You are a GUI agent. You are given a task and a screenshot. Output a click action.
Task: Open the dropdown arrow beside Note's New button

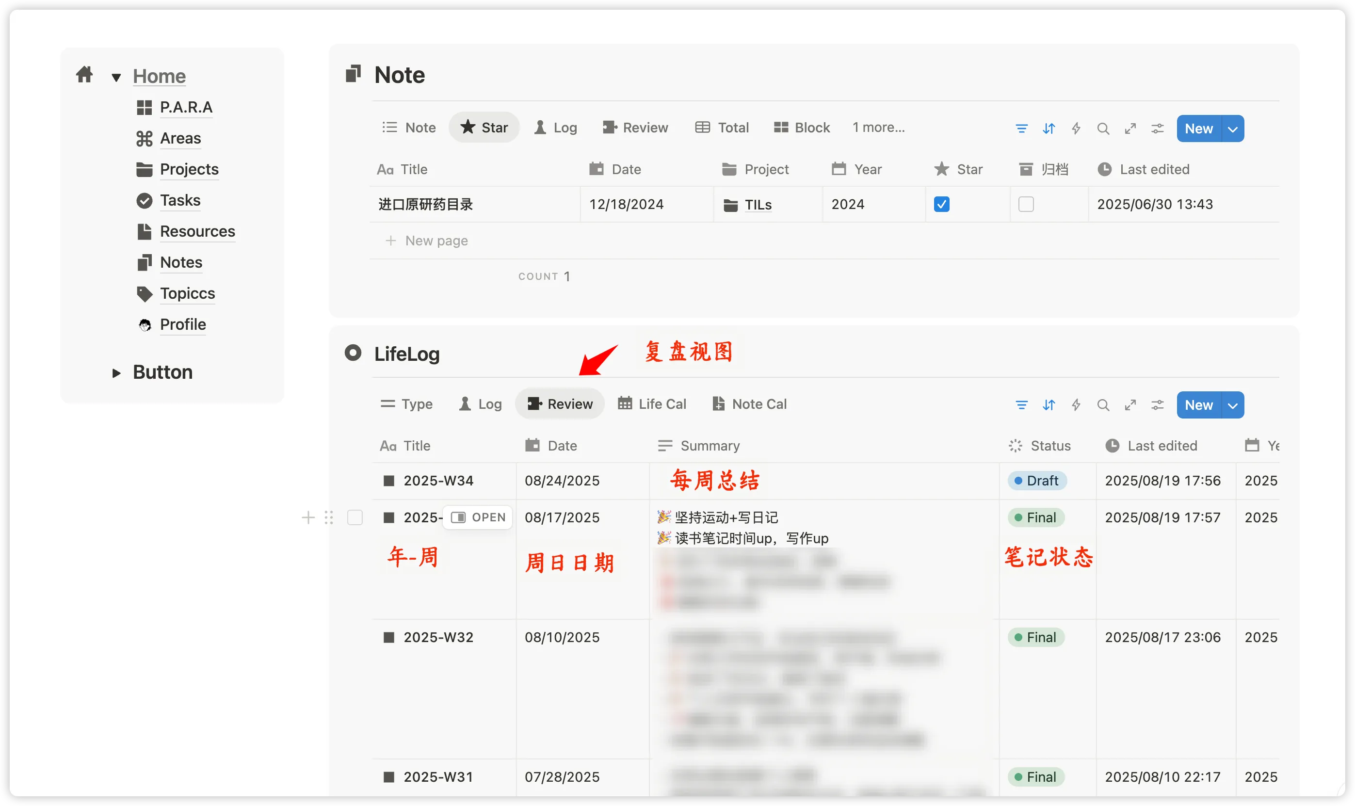(x=1233, y=129)
